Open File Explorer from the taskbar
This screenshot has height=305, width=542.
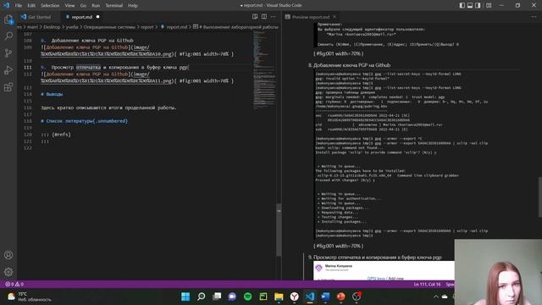click(x=279, y=297)
